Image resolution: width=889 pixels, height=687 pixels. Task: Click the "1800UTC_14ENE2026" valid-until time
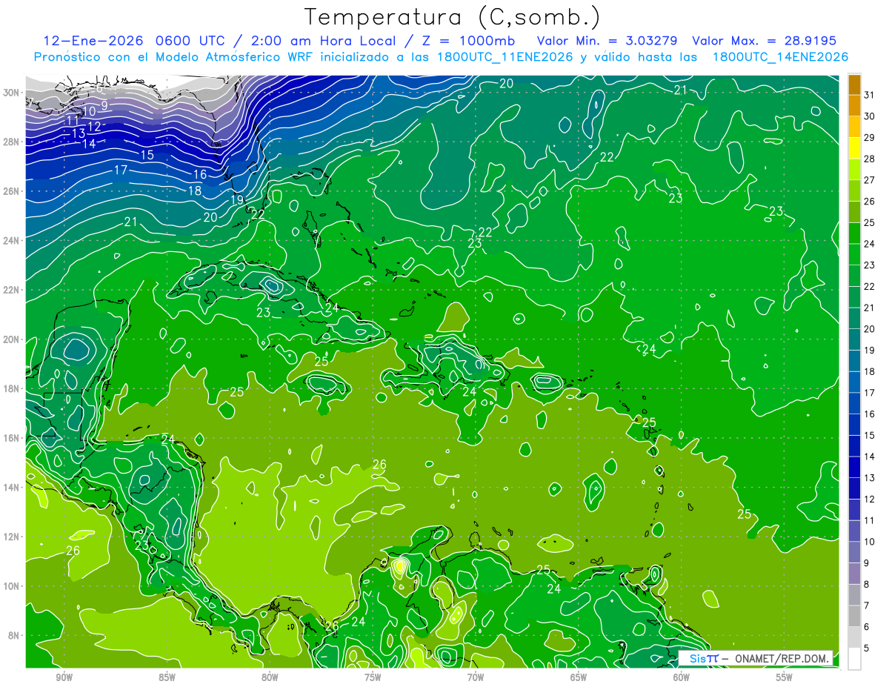point(780,57)
